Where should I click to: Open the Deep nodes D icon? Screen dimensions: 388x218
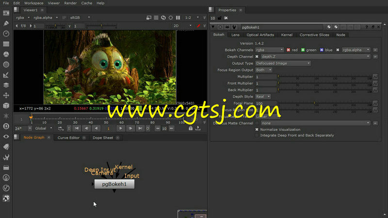coord(6,126)
